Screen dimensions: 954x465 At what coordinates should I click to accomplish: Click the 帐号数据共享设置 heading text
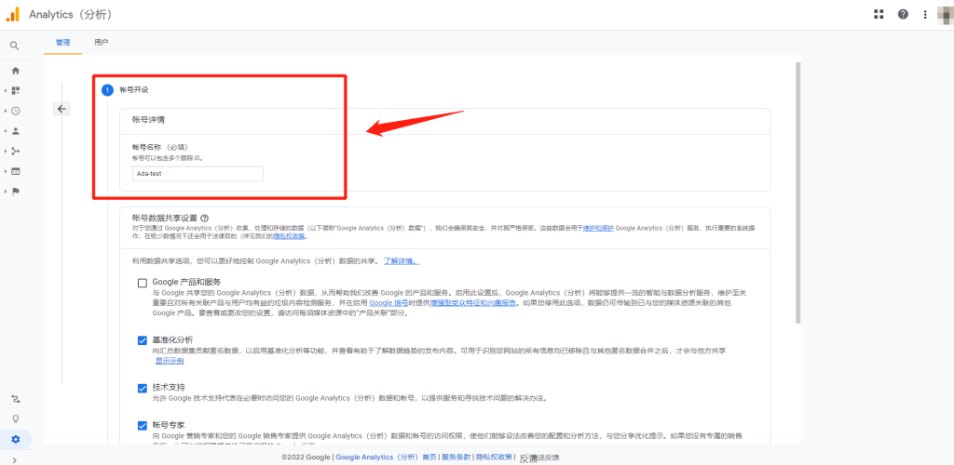coord(164,218)
